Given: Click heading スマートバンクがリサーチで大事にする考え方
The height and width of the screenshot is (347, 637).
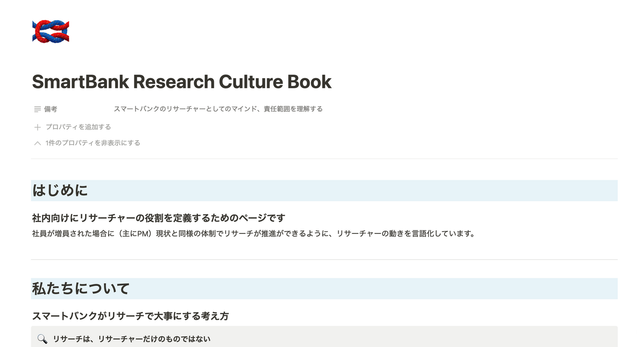Looking at the screenshot, I should coord(131,316).
